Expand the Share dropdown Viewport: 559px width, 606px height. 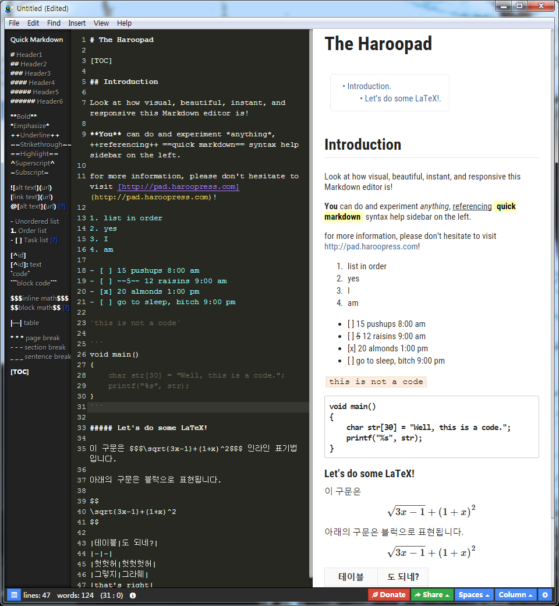tap(432, 595)
